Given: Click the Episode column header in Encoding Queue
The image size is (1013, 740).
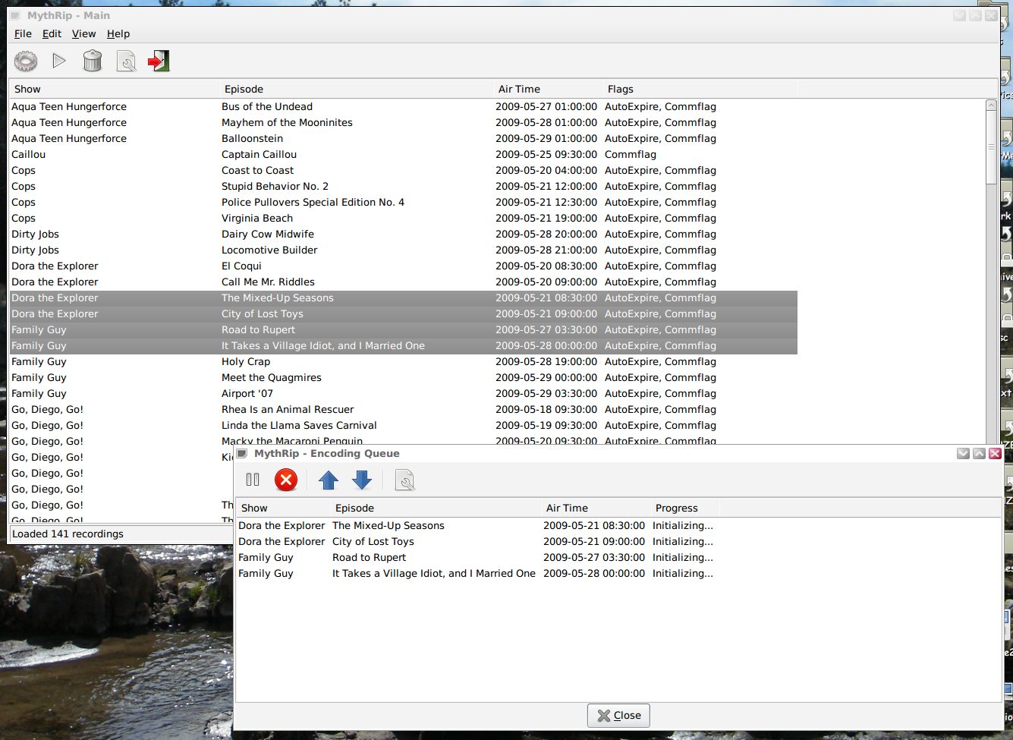Looking at the screenshot, I should 436,508.
